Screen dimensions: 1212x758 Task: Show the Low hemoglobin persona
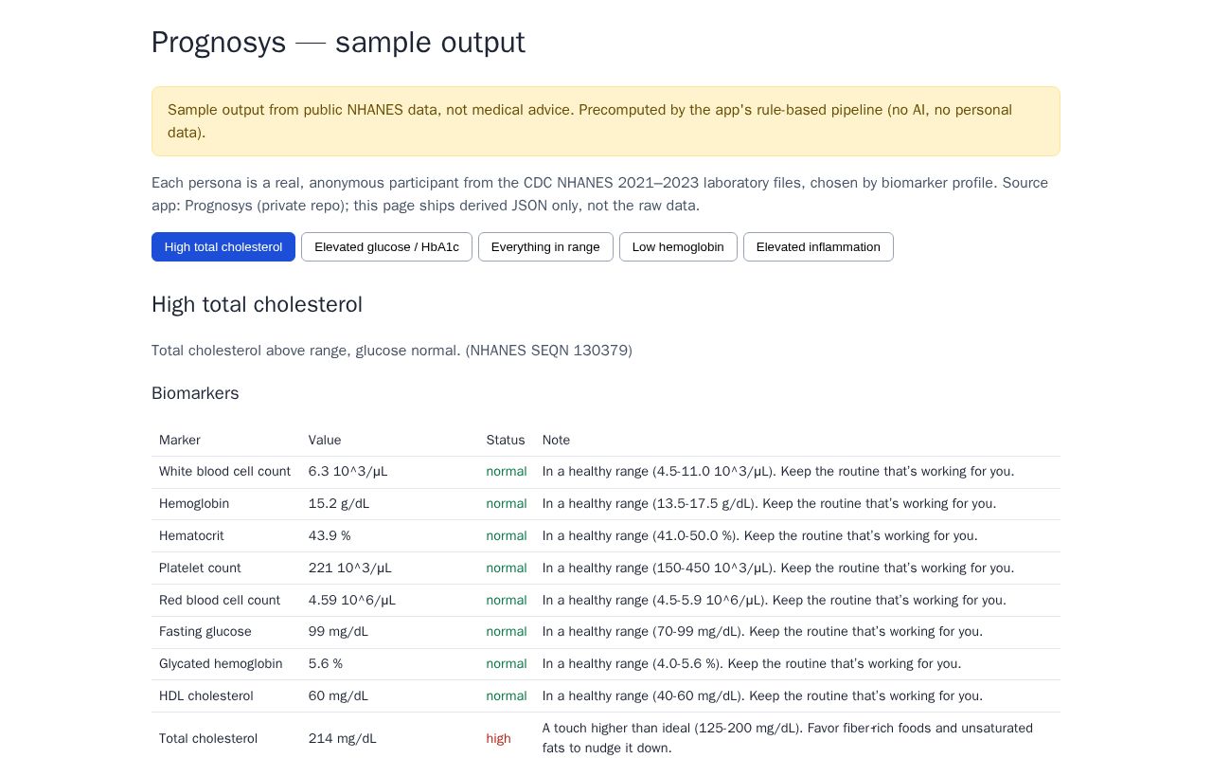coord(678,247)
